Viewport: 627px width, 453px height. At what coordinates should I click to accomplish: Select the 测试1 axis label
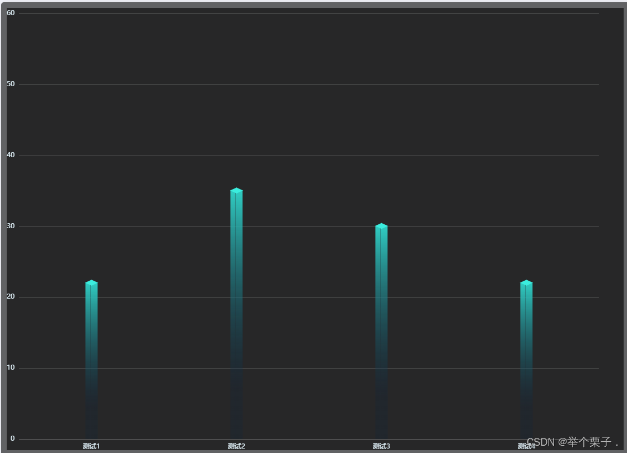(90, 446)
